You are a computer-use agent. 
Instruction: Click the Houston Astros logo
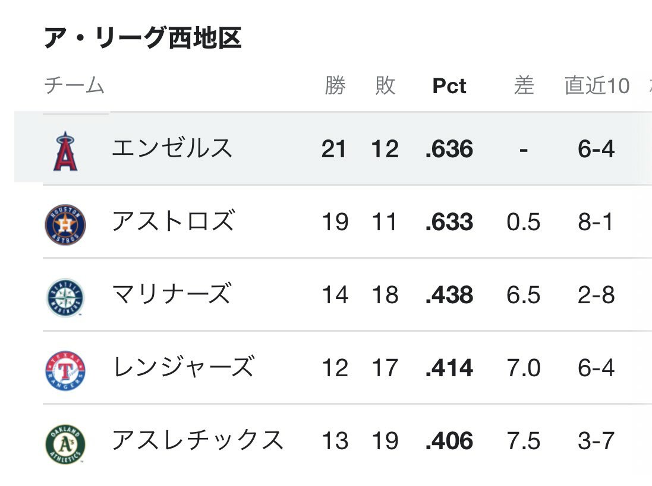65,224
